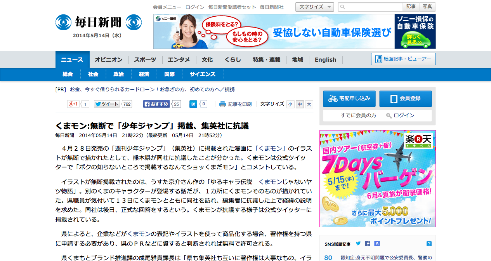The width and height of the screenshot is (491, 261).
Task: Click the 記事 search button
Action: 411,7
